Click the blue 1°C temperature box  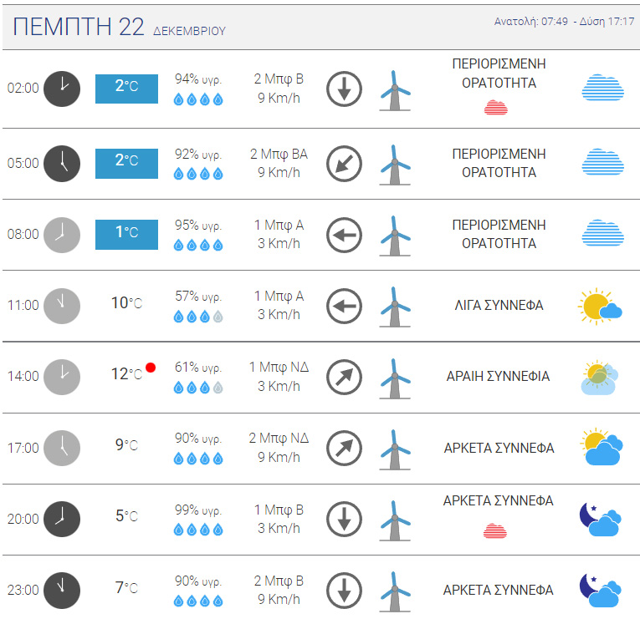click(x=126, y=234)
